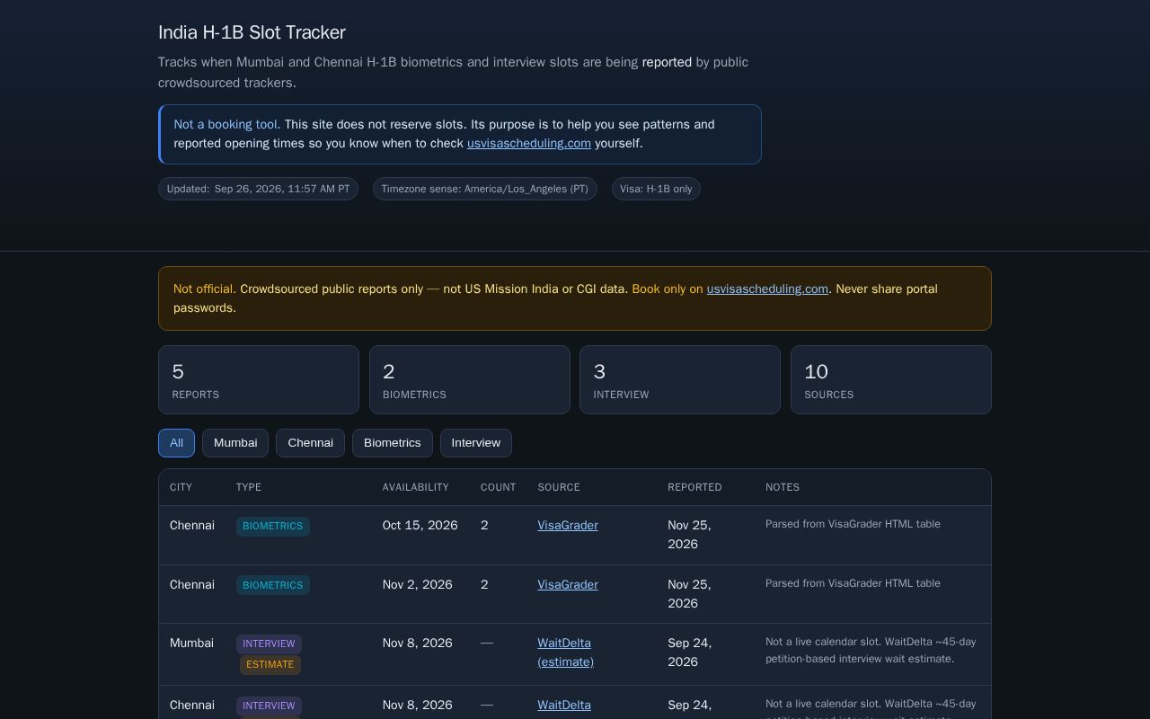
Task: Click the "Not official." warning text
Action: tap(205, 289)
